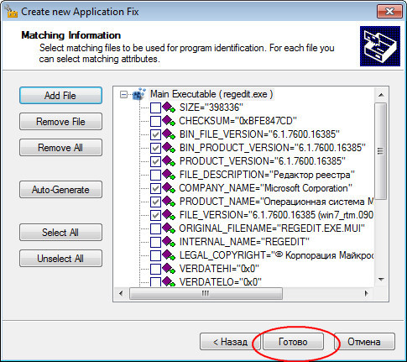Click the attribute icon beside ORIGINAL_FILENAME
Viewport: 407px width, 362px height.
pos(169,228)
